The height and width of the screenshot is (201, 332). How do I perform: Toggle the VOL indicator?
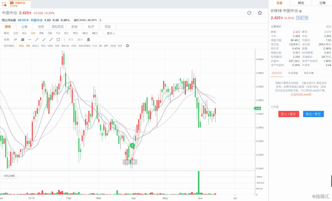coord(22,46)
